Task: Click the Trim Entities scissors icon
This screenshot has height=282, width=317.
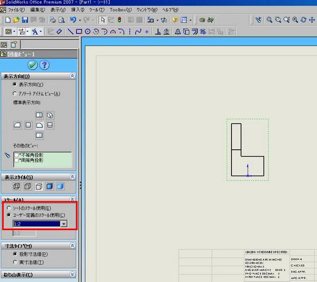Action: tap(203, 32)
